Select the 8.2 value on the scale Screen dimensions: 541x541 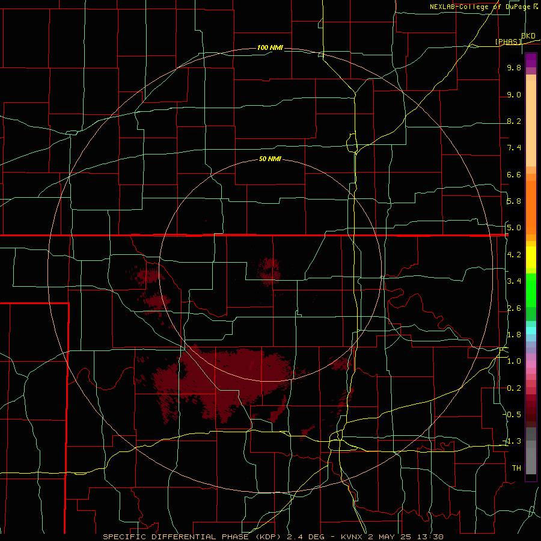(514, 121)
